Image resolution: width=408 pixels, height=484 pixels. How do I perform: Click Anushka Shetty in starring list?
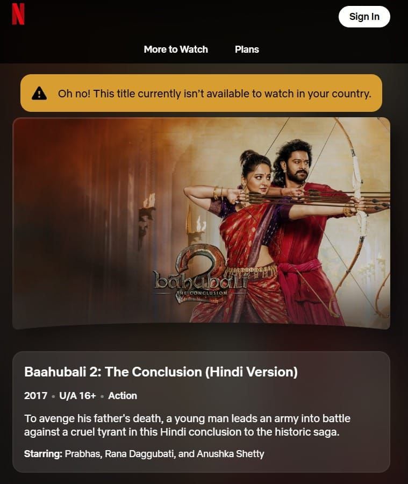pos(231,454)
